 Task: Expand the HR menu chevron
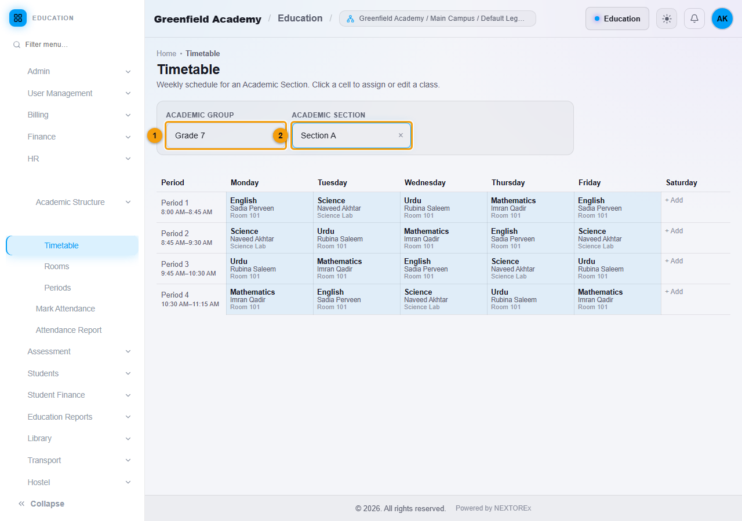point(128,159)
